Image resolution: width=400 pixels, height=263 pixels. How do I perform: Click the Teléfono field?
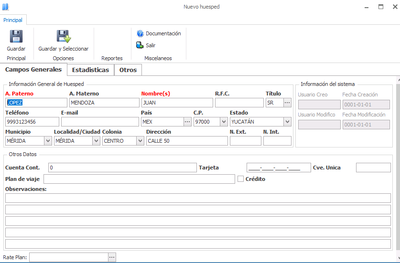[x=32, y=122]
